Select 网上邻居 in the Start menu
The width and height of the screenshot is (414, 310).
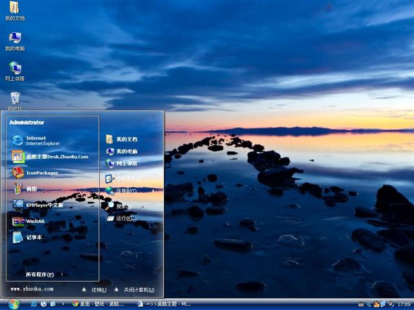(x=126, y=163)
